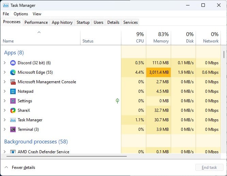Click the horizontal scrollbar at the bottom
The width and height of the screenshot is (227, 176).
tap(65, 156)
